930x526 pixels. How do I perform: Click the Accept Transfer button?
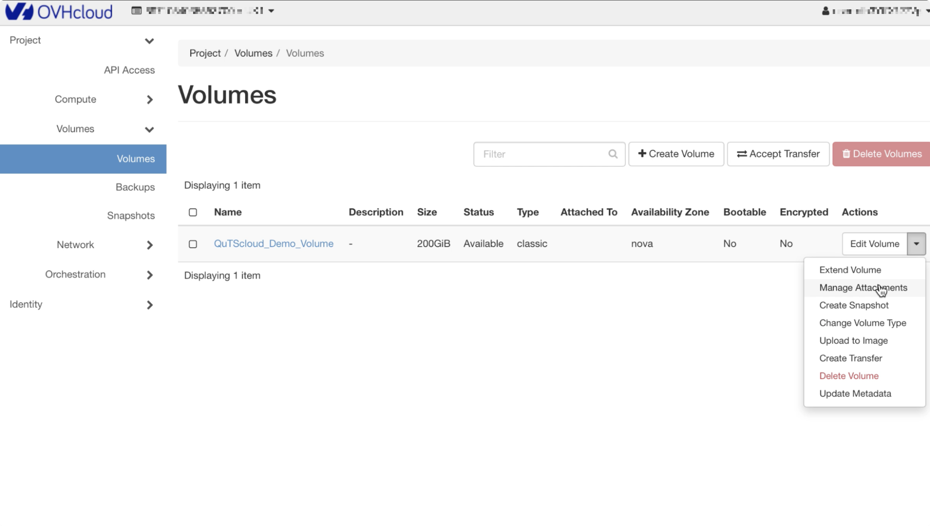point(778,154)
